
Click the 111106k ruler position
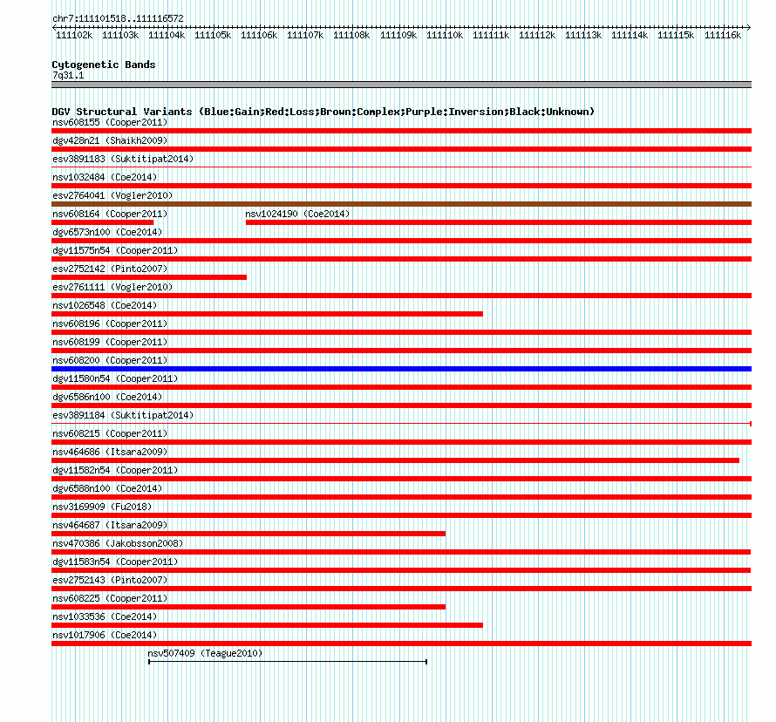click(259, 35)
